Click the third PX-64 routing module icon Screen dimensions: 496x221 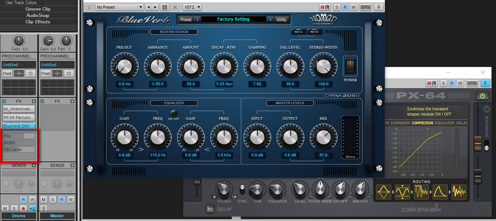[x=421, y=192]
